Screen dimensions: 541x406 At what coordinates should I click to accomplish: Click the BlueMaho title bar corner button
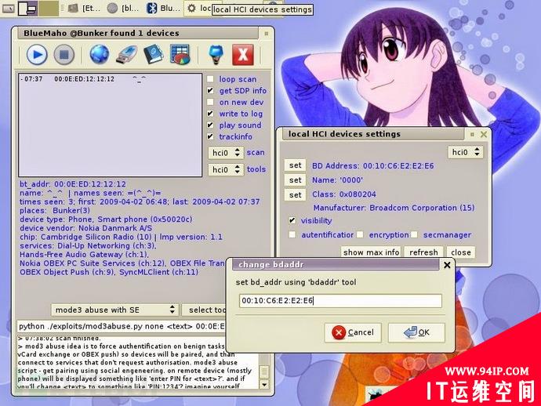point(266,34)
